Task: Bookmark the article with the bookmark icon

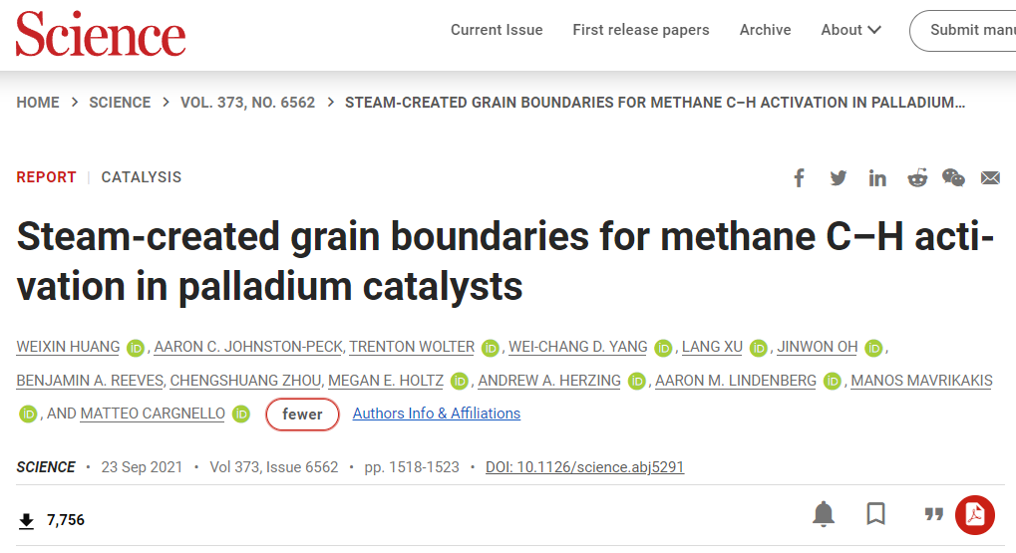Action: click(876, 513)
